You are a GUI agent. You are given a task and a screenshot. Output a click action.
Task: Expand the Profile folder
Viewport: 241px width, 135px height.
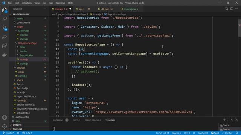pos(23,51)
